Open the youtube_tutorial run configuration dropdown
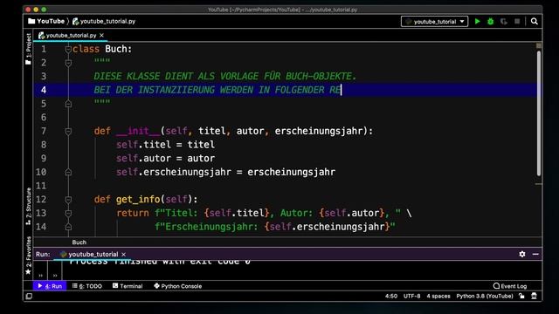Image resolution: width=559 pixels, height=314 pixels. pos(434,21)
